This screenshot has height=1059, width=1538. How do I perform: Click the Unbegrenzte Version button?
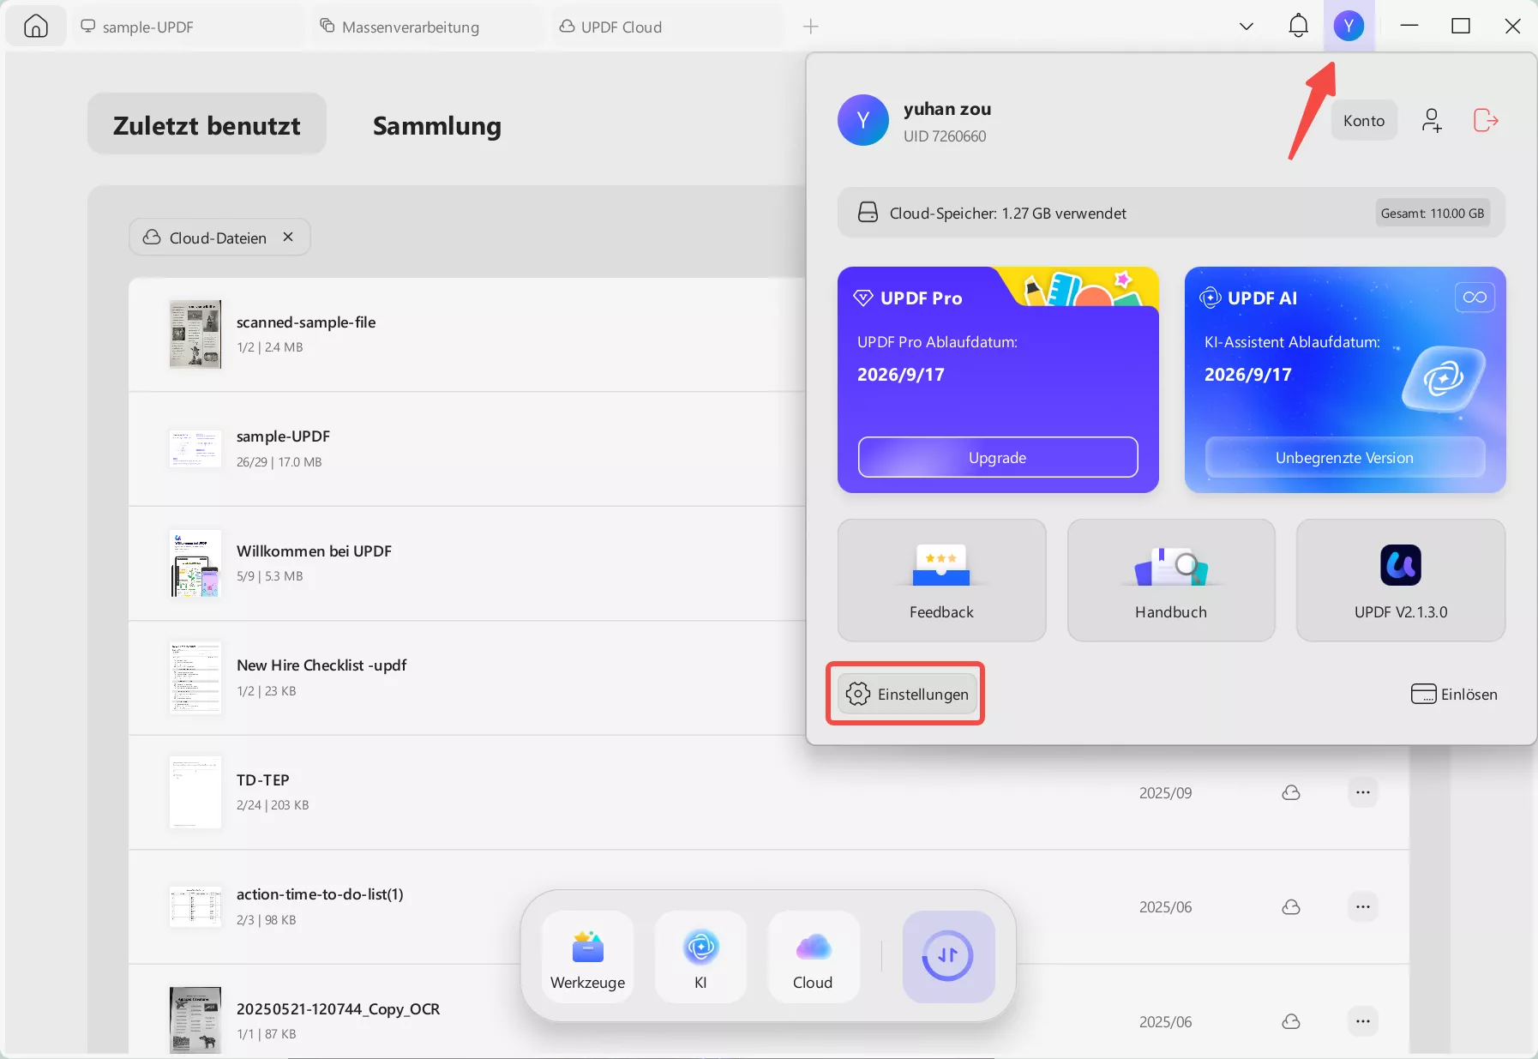point(1344,457)
